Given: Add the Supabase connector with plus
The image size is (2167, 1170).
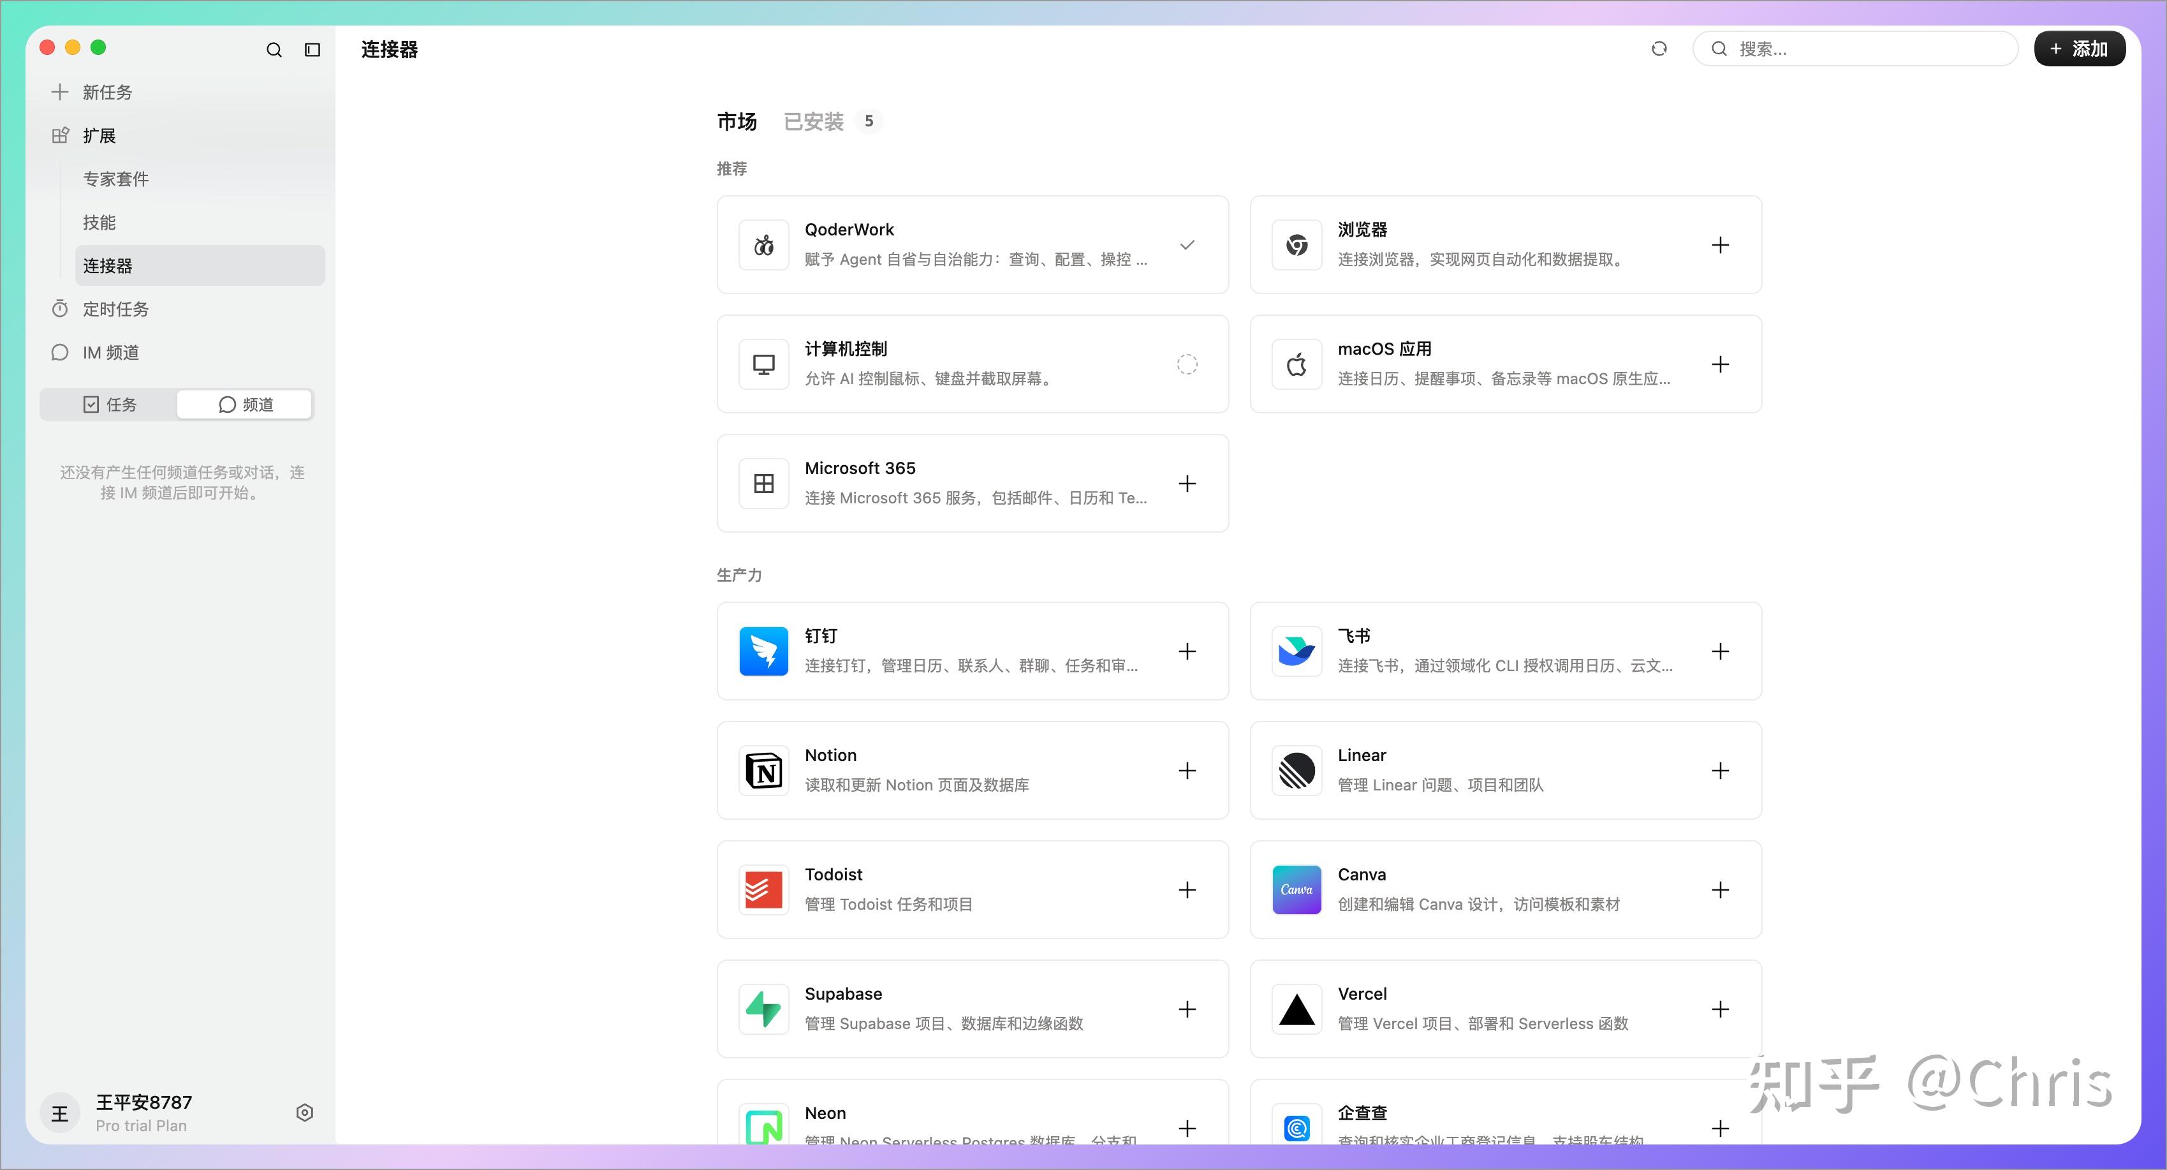Looking at the screenshot, I should click(1187, 1009).
